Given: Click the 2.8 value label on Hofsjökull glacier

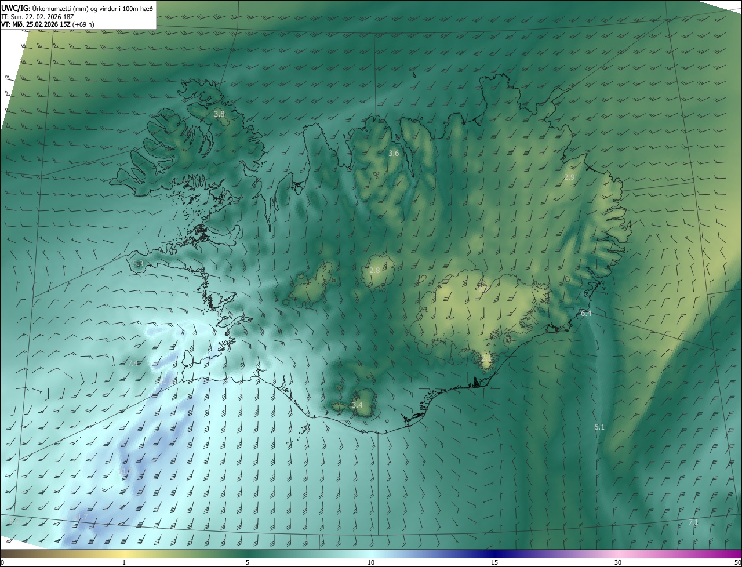Looking at the screenshot, I should click(374, 270).
